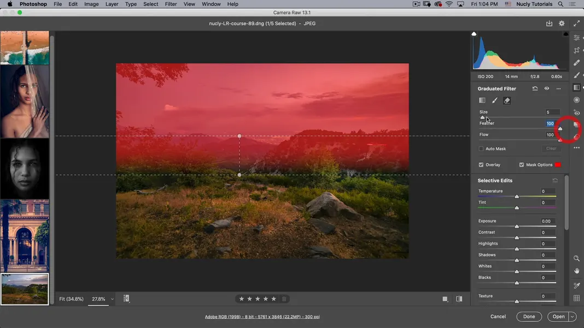Screen dimensions: 584x328
Task: Select the black and white portrait thumbnail
Action: (x=25, y=169)
